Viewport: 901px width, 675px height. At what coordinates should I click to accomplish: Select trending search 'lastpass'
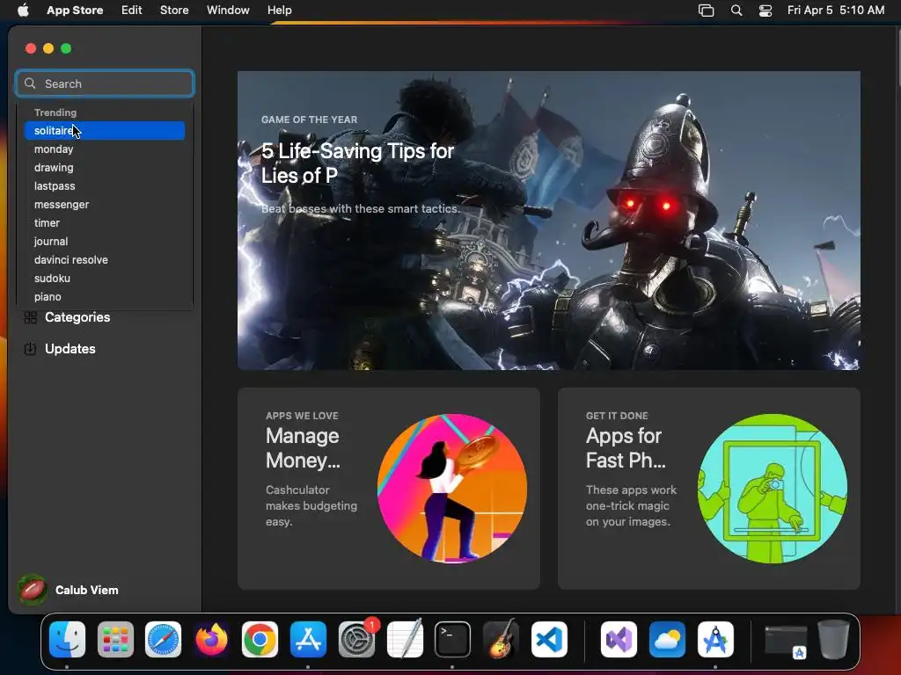click(105, 186)
